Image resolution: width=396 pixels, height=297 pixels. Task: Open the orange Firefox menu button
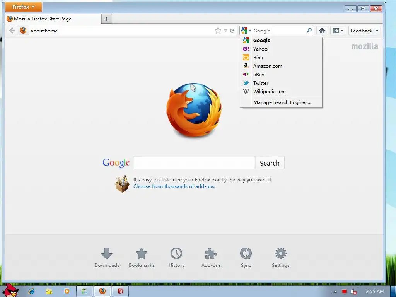point(24,7)
